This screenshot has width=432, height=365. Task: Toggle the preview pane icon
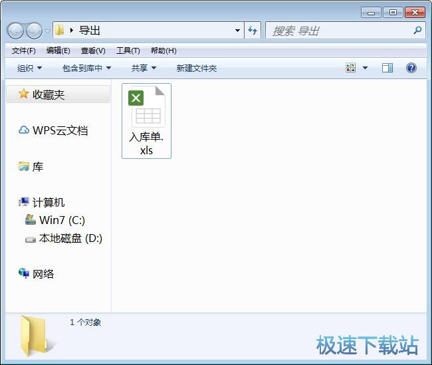pos(387,68)
